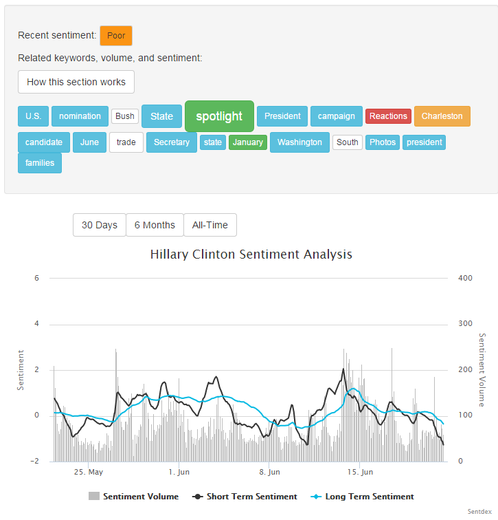Choose the trade keyword tag
This screenshot has height=520, width=498.
pos(126,142)
